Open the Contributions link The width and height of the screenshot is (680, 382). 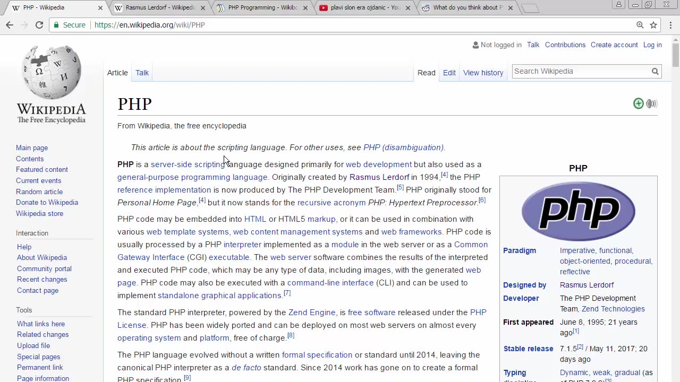[565, 45]
